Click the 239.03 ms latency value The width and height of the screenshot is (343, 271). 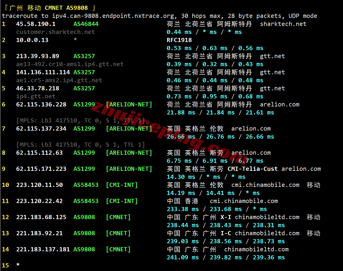tap(183, 241)
